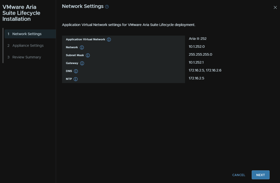
Task: Click the help icon beside Network Settings title
Action: pos(107,7)
